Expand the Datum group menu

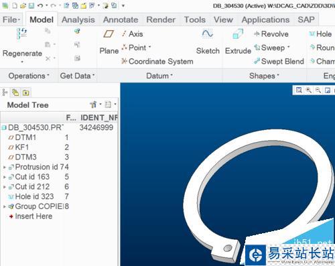coord(159,76)
